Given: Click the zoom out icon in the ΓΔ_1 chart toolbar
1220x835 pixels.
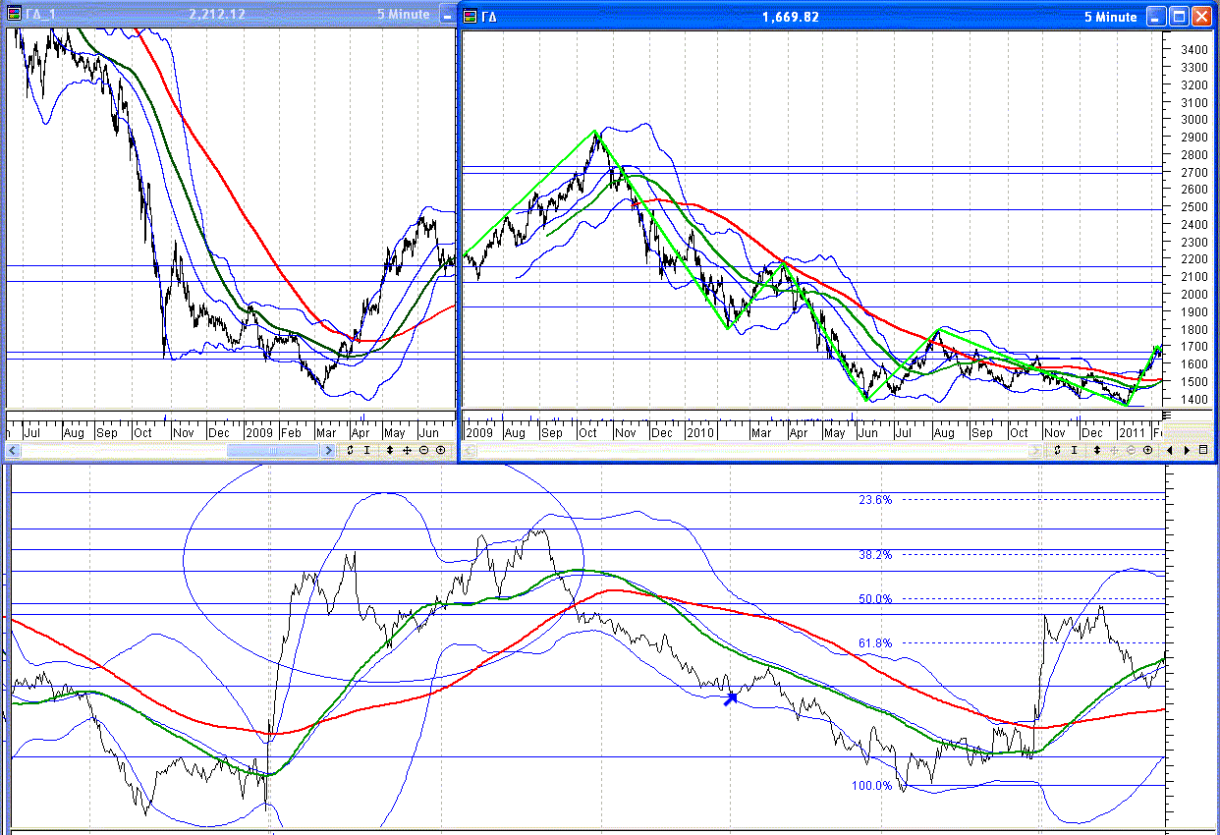Looking at the screenshot, I should tap(423, 450).
